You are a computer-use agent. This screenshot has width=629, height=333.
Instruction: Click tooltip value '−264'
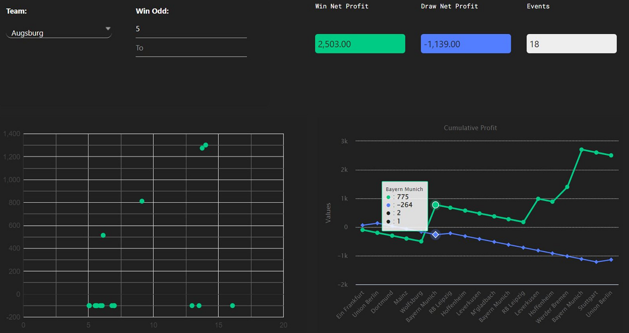404,205
